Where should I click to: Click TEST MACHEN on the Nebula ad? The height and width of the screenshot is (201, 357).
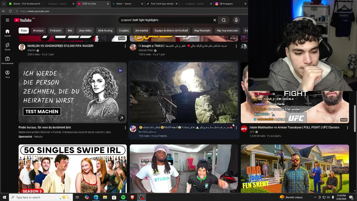point(42,112)
